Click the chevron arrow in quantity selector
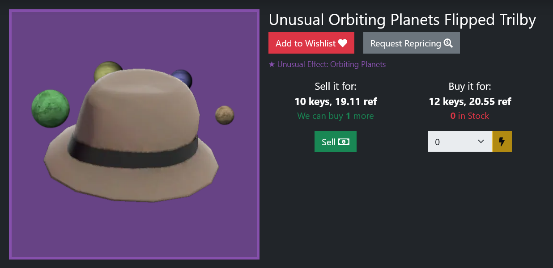Viewport: 553px width, 268px height. click(x=481, y=142)
